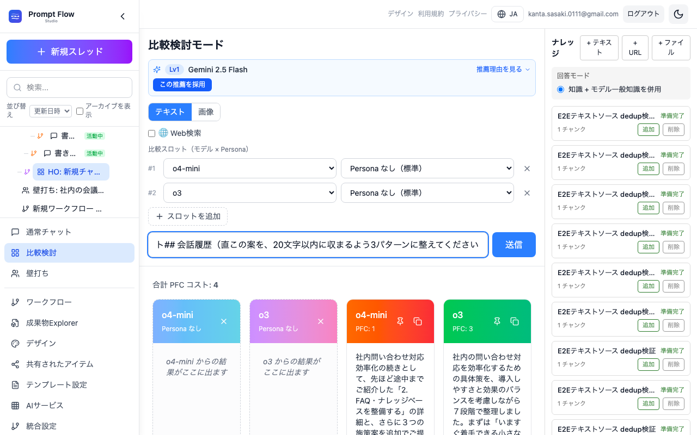Viewport: 697px width, 435px height.
Task: Copy the o3 result card
Action: pyautogui.click(x=515, y=321)
